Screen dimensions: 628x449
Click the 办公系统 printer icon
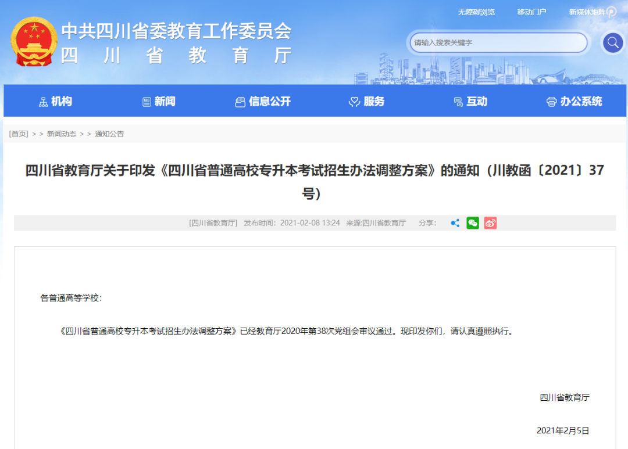pyautogui.click(x=551, y=102)
